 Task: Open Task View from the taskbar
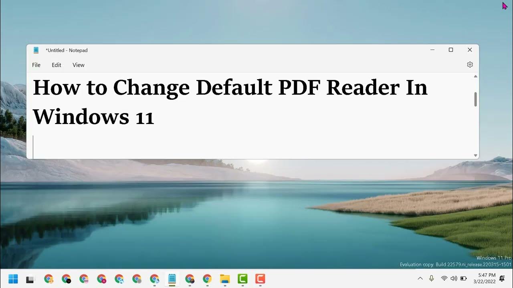30,279
